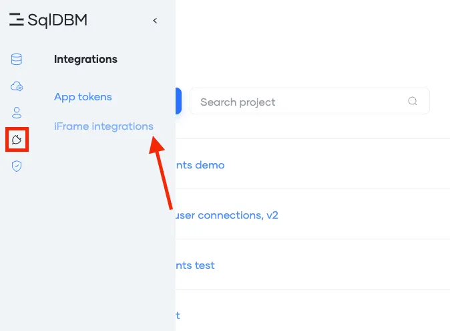The width and height of the screenshot is (450, 331).
Task: Open the App tokens menu item
Action: coord(83,97)
